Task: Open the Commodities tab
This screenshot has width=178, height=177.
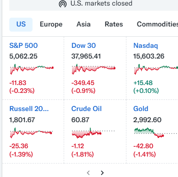Action: coord(158,24)
